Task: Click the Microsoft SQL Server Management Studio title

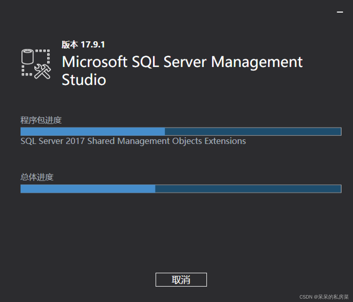Action: [182, 71]
